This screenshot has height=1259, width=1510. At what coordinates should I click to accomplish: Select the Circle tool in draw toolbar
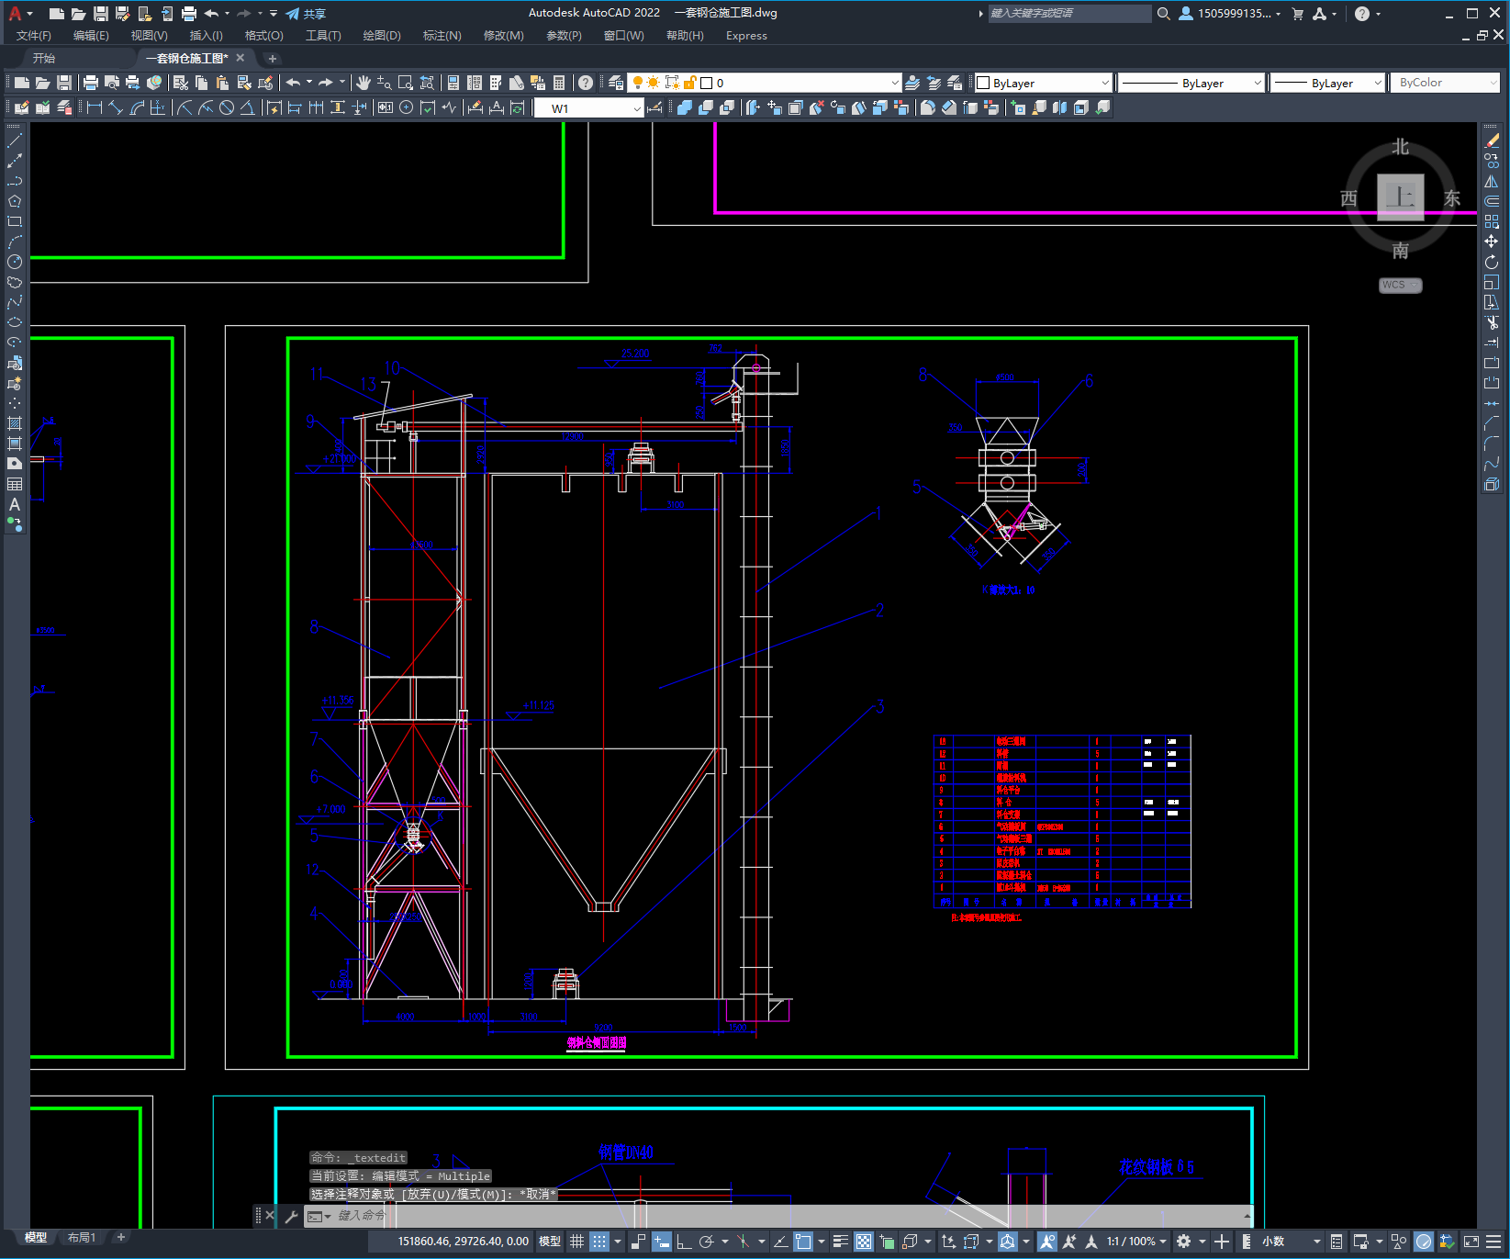(x=15, y=262)
